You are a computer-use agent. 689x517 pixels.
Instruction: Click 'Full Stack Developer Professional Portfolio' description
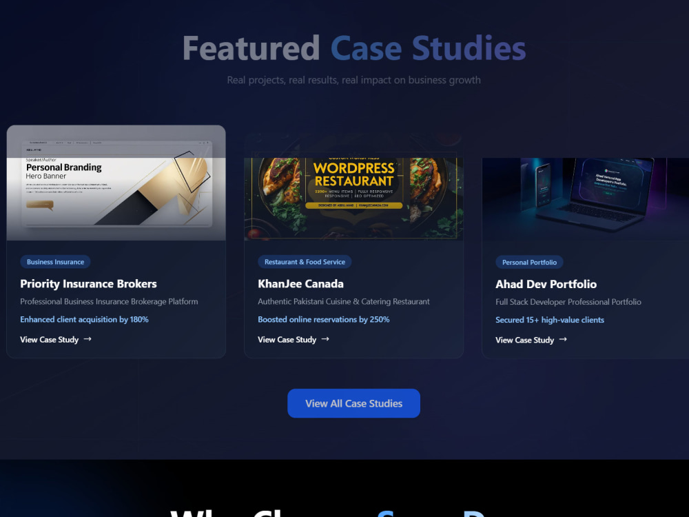pos(568,302)
